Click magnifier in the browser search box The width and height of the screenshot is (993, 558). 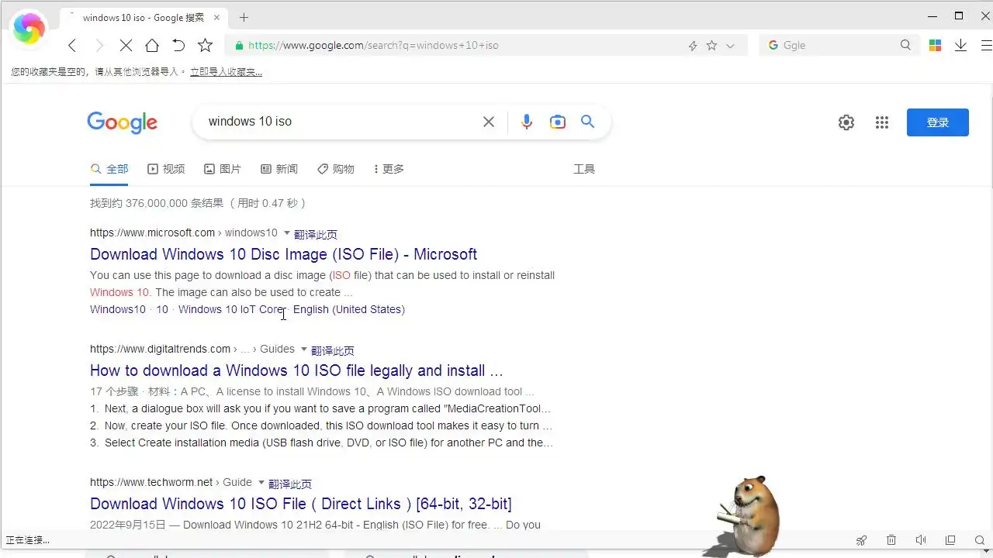(x=905, y=45)
